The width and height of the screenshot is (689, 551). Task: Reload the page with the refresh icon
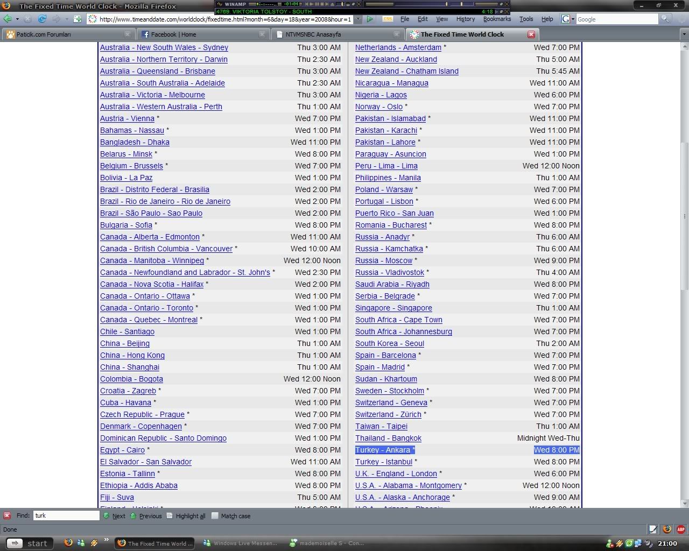point(42,19)
